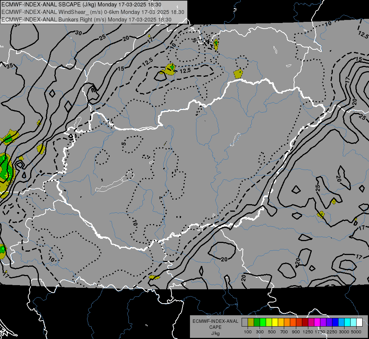Click the lime swatch left of 500 tick
This screenshot has width=369, height=339.
click(x=269, y=322)
